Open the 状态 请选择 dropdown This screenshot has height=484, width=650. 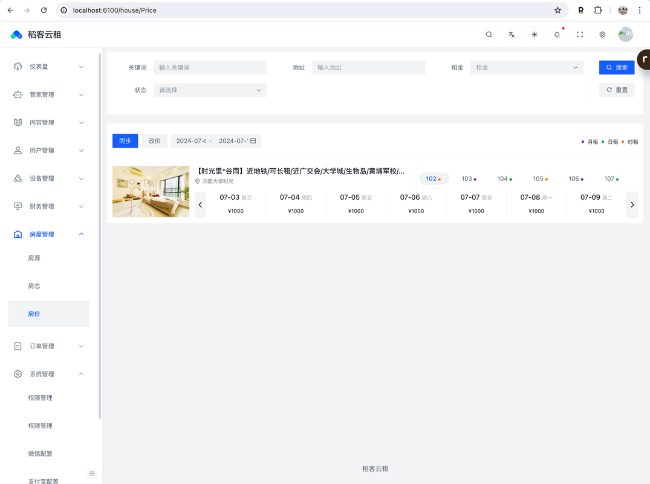(x=210, y=90)
